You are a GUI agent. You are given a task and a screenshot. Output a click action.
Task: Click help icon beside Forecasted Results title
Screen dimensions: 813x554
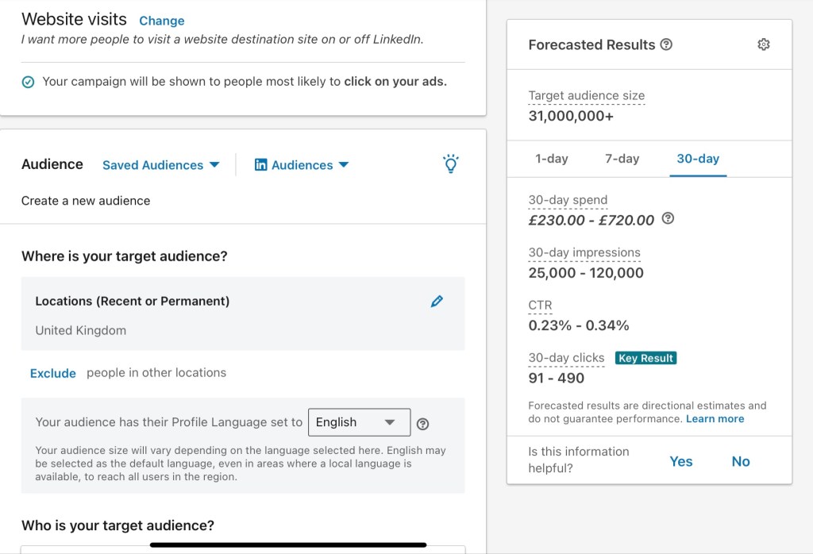(x=666, y=45)
